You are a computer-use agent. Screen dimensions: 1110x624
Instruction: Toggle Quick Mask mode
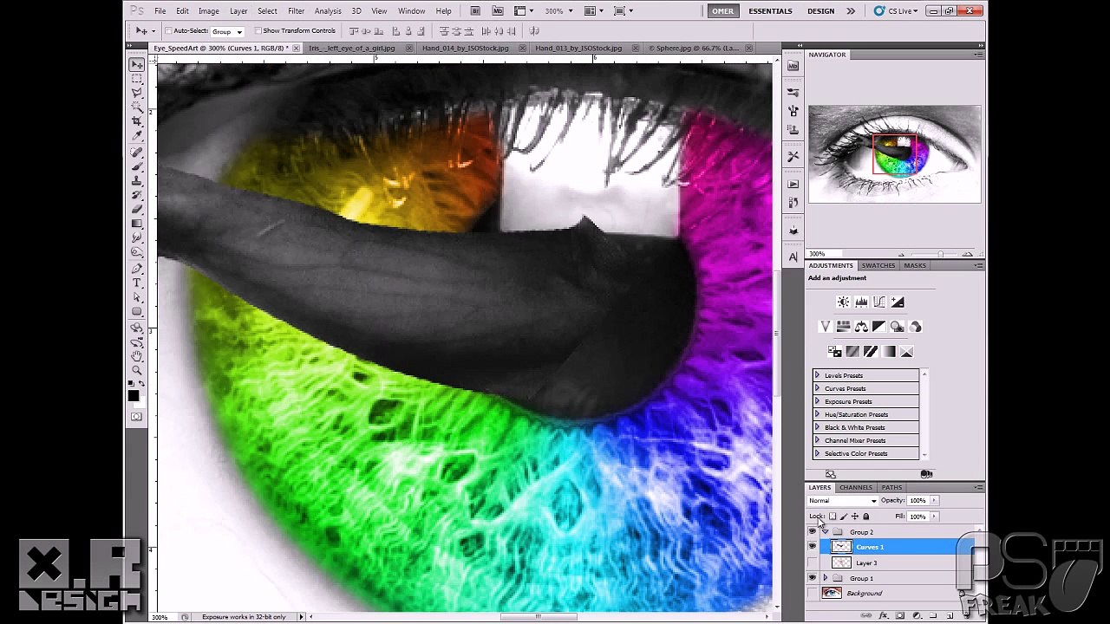coord(136,417)
